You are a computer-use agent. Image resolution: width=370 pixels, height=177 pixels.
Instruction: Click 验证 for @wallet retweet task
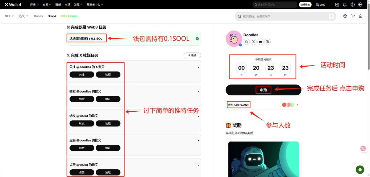point(108,124)
